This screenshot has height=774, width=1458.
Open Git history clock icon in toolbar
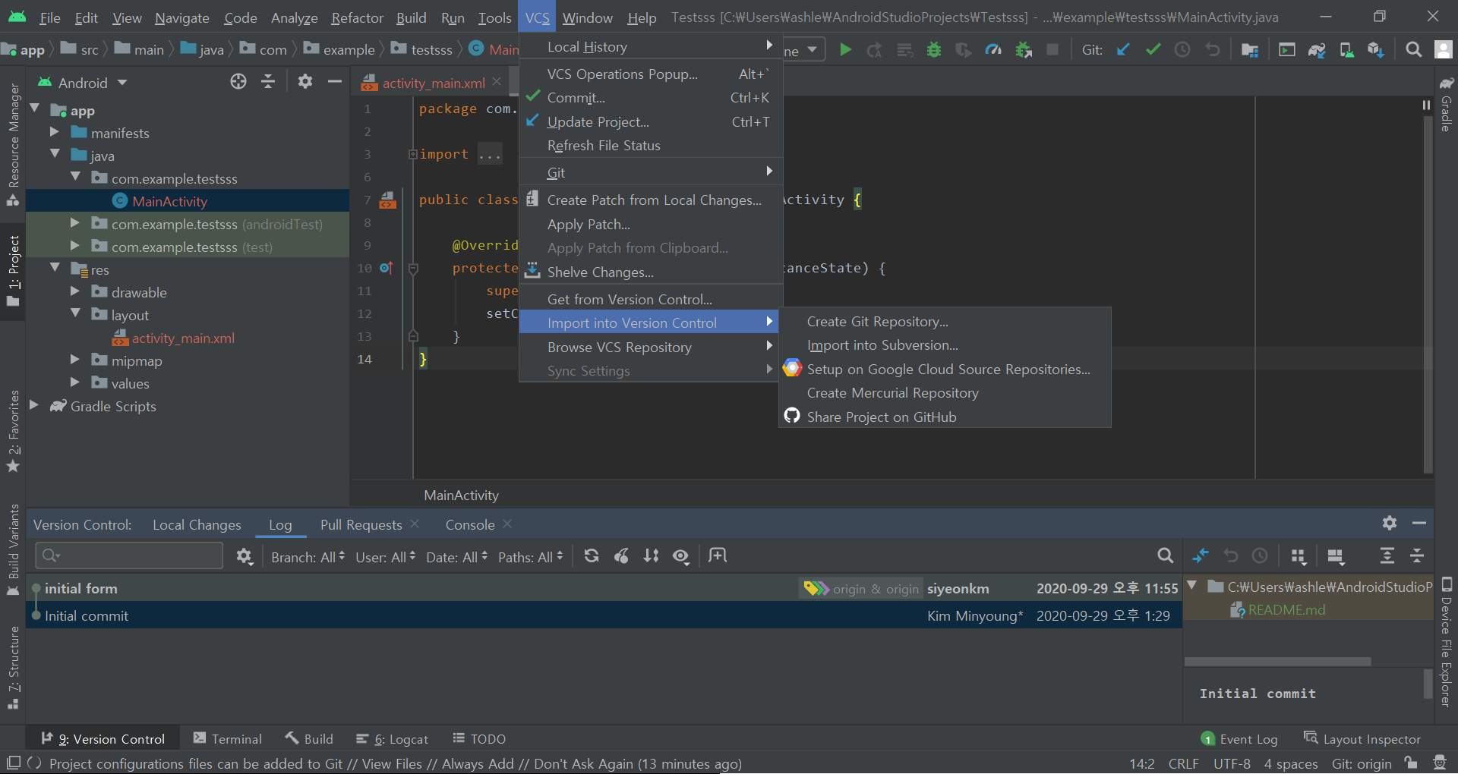[x=1182, y=50]
